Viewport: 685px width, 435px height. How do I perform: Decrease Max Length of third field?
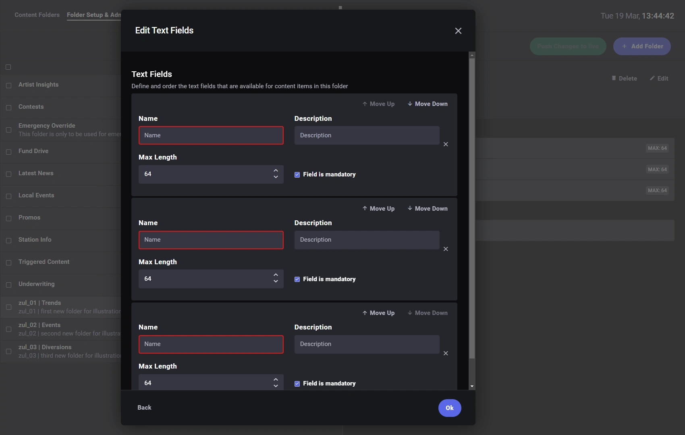point(276,386)
